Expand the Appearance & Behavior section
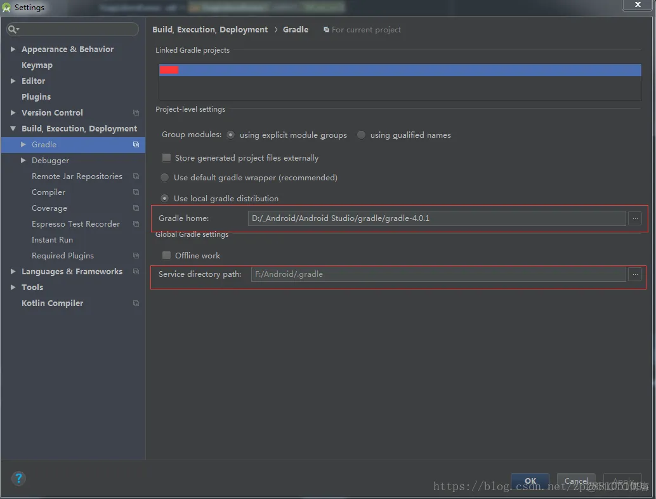 (x=13, y=50)
